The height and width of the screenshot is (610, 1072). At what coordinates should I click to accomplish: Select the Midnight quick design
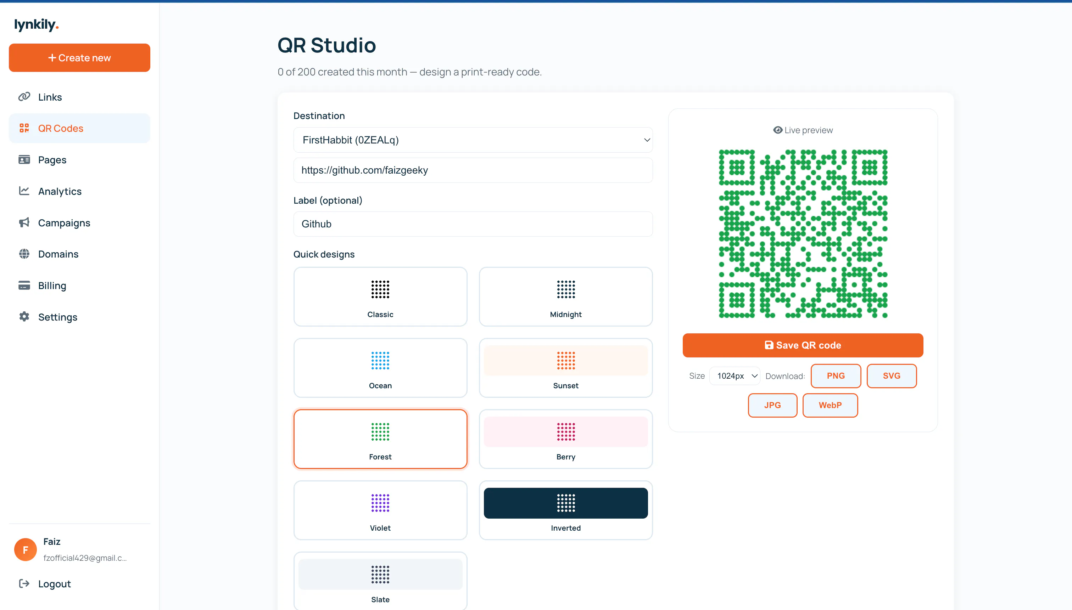pyautogui.click(x=565, y=296)
